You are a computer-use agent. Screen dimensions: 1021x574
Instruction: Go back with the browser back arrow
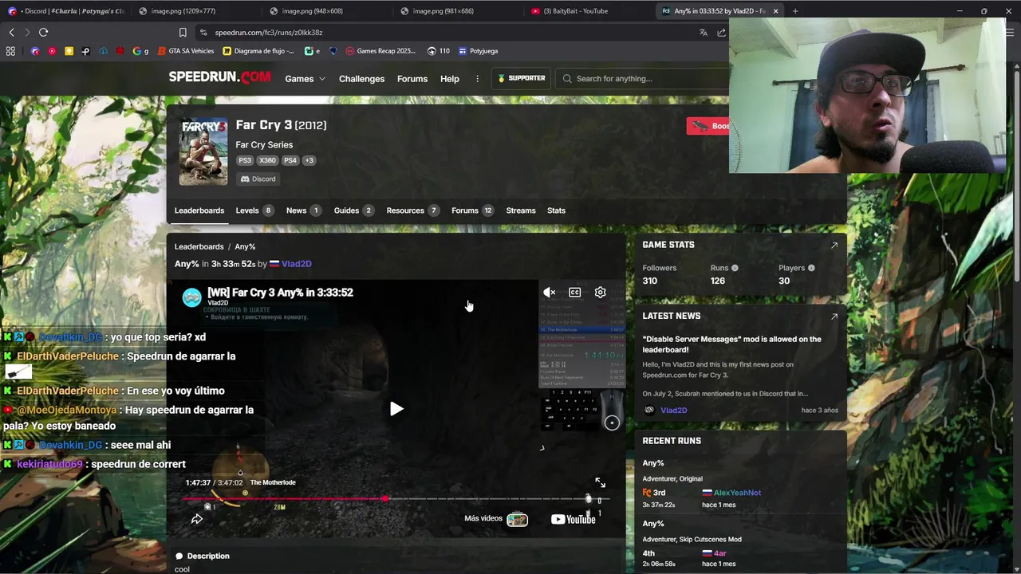click(11, 32)
